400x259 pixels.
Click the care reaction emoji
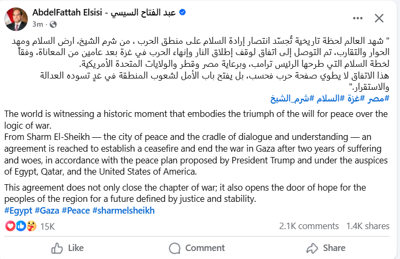tap(31, 226)
